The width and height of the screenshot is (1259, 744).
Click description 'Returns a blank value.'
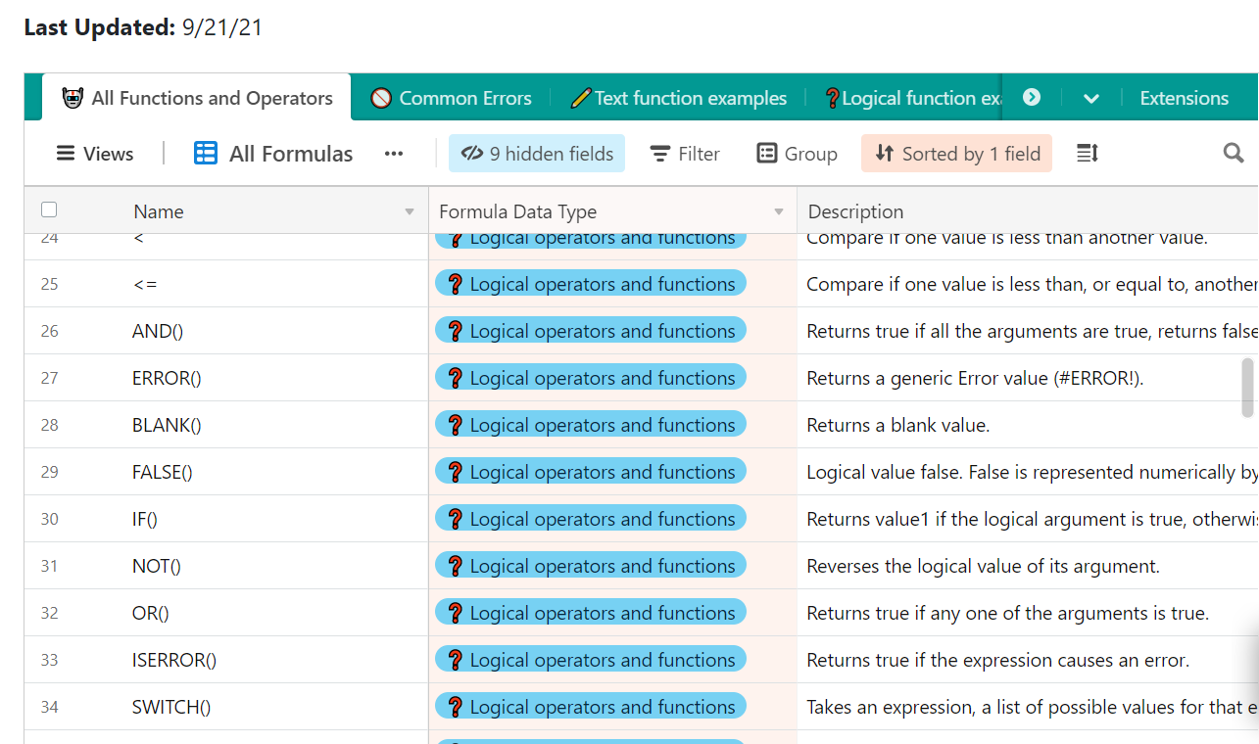(x=898, y=425)
